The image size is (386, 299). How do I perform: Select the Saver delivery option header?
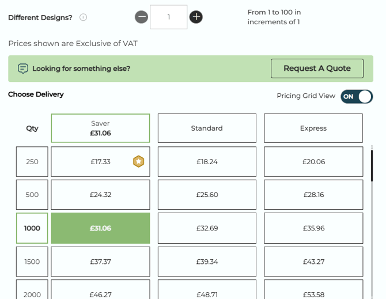point(100,128)
